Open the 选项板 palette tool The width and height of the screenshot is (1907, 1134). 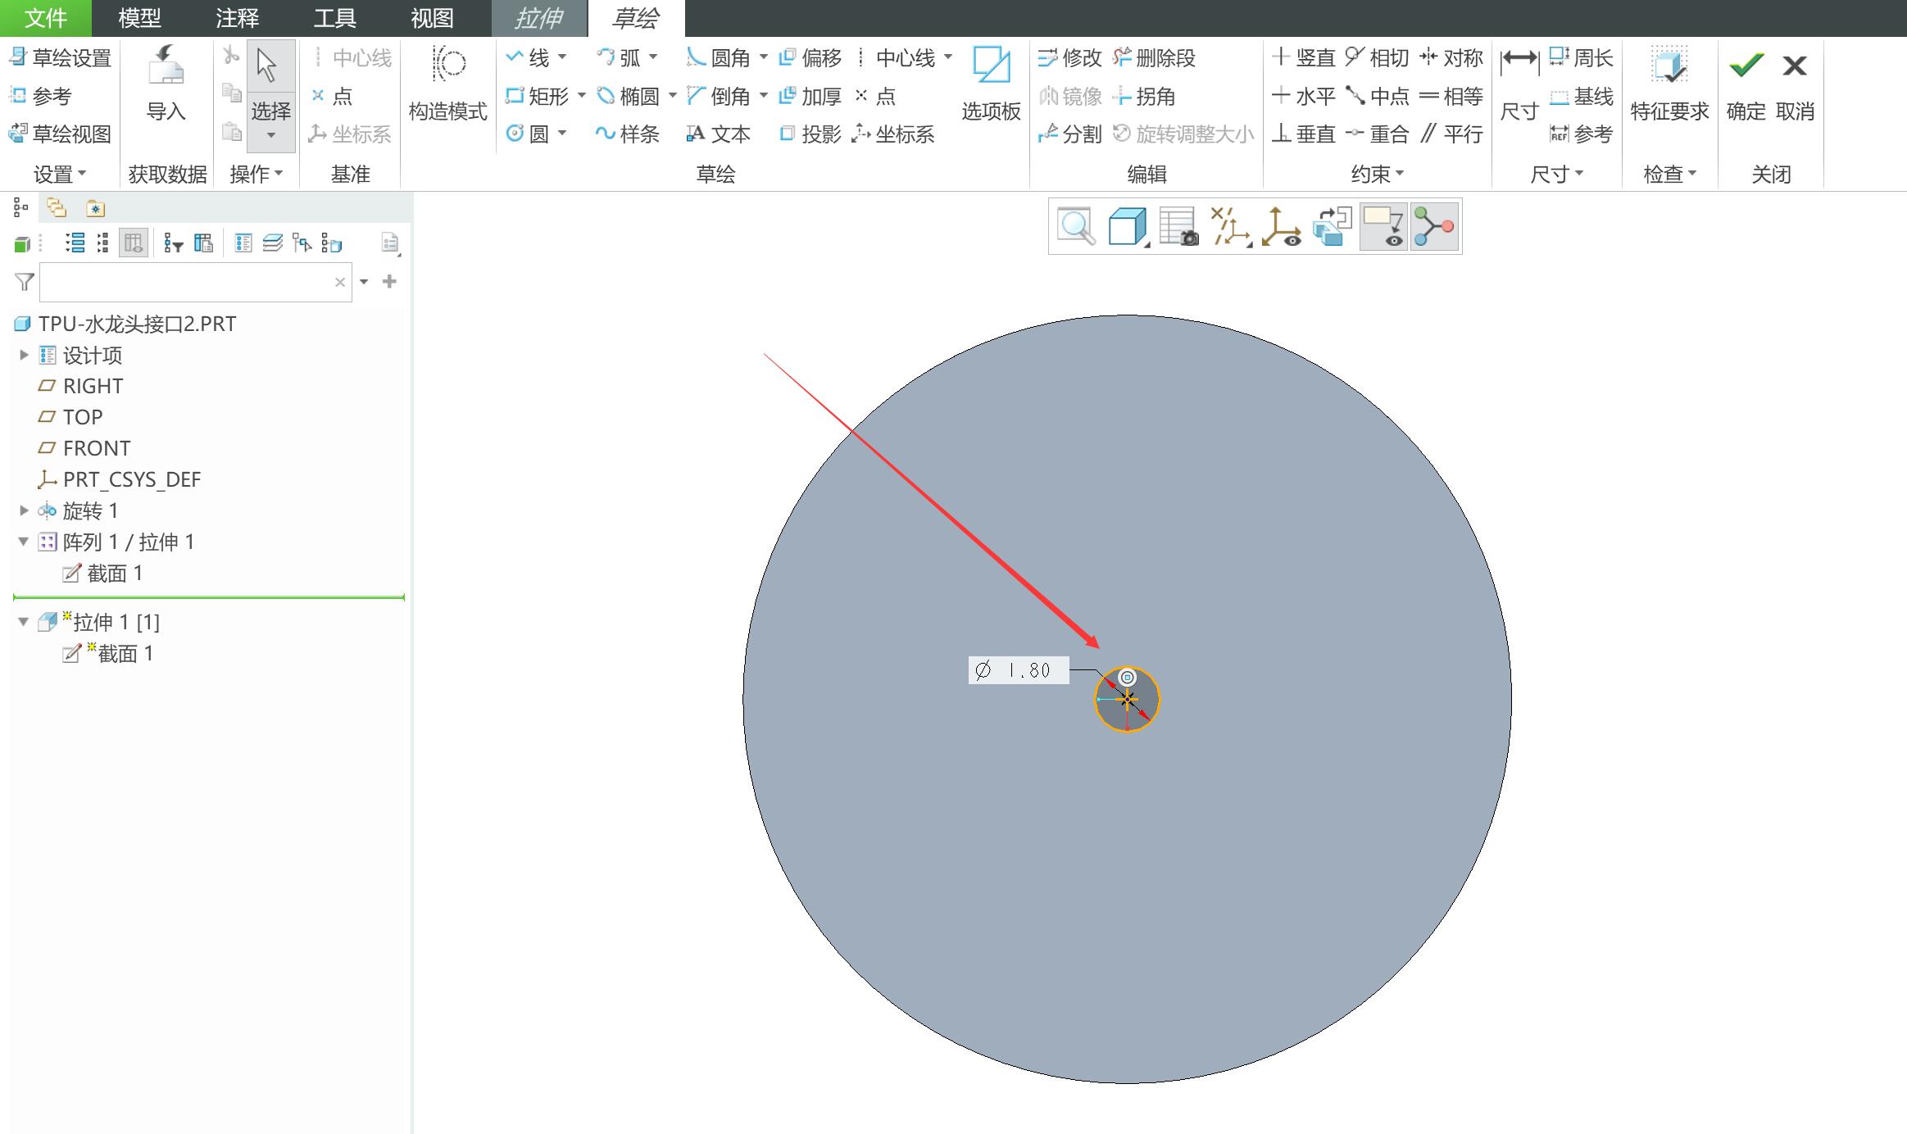[991, 65]
